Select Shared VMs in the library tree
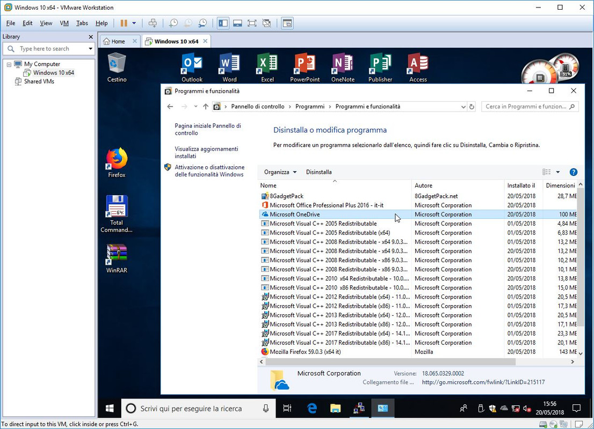 pos(39,82)
